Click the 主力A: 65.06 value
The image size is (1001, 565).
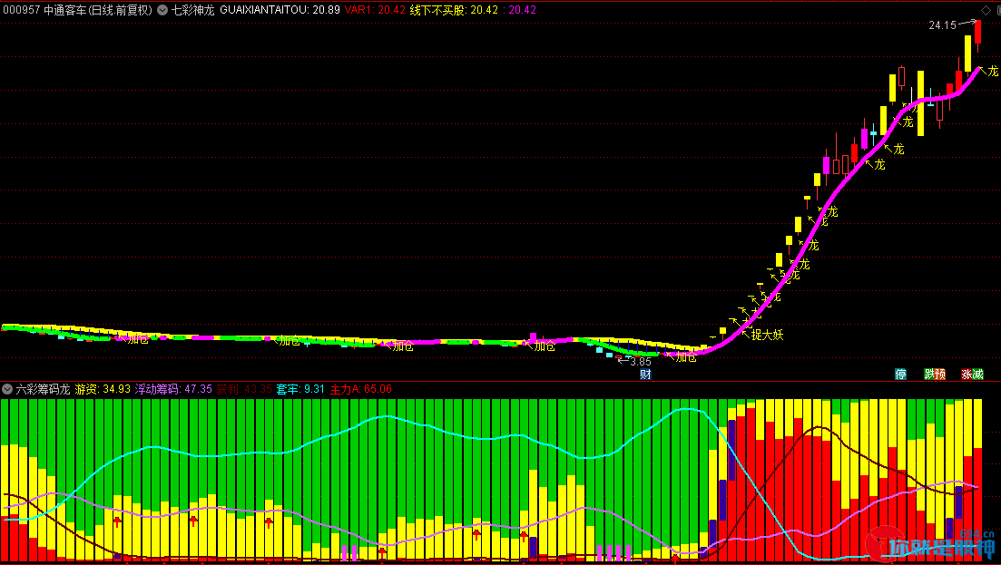pyautogui.click(x=360, y=389)
